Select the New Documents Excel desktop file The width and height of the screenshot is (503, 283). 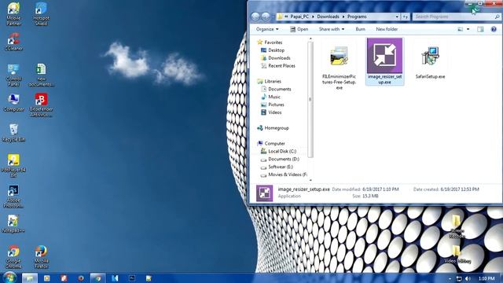tap(41, 75)
